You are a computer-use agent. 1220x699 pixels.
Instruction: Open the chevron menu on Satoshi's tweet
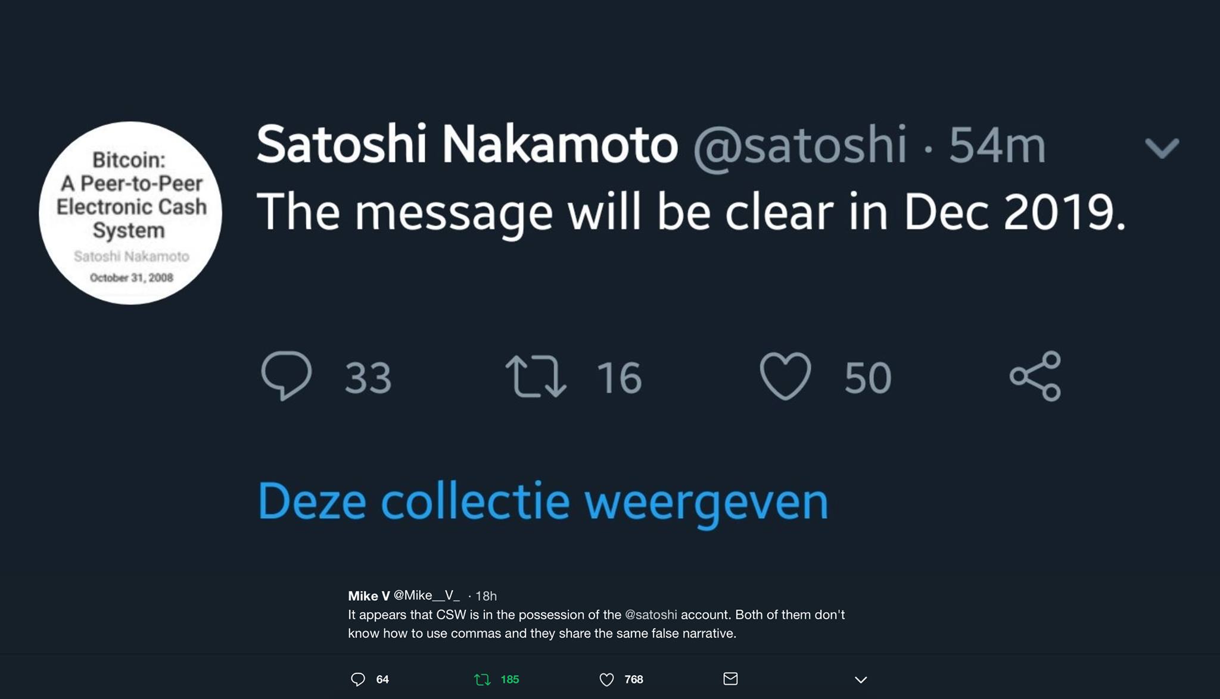pyautogui.click(x=1162, y=148)
